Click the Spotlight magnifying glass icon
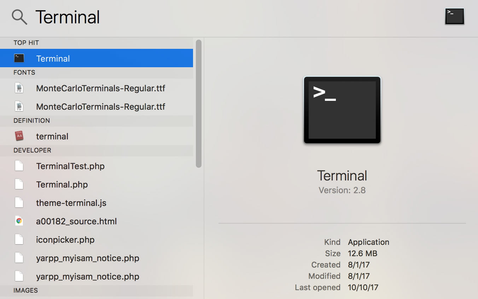The height and width of the screenshot is (299, 478). [x=19, y=17]
